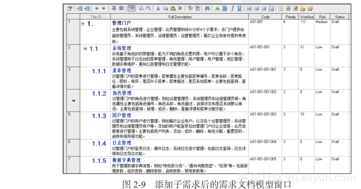Click the Align Left icon
Screen dimensions: 361x189
[249, 9]
